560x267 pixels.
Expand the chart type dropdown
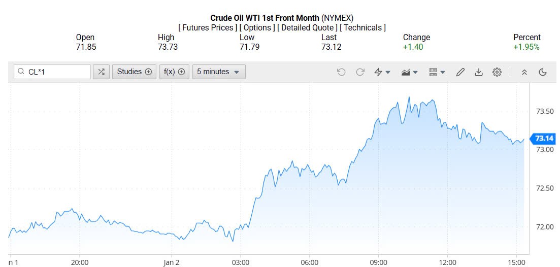(x=409, y=72)
